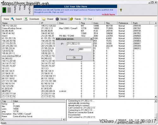Open the Register toolbar item
158x125 pixels.
coord(29,10)
